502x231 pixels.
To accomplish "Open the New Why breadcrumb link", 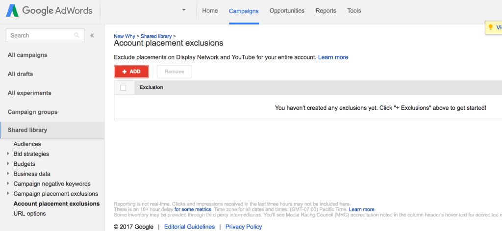I will (x=125, y=36).
